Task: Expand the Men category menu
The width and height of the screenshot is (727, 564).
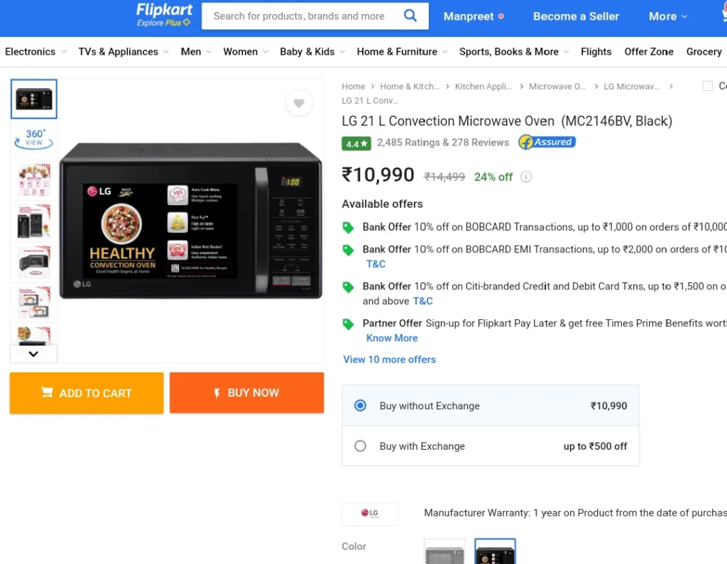Action: (196, 52)
